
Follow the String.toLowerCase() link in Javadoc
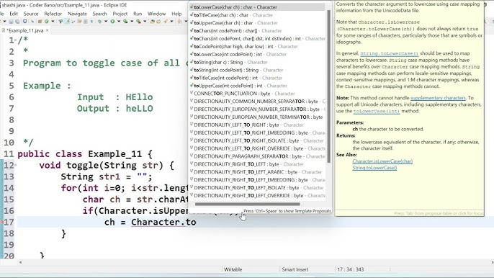(x=389, y=53)
